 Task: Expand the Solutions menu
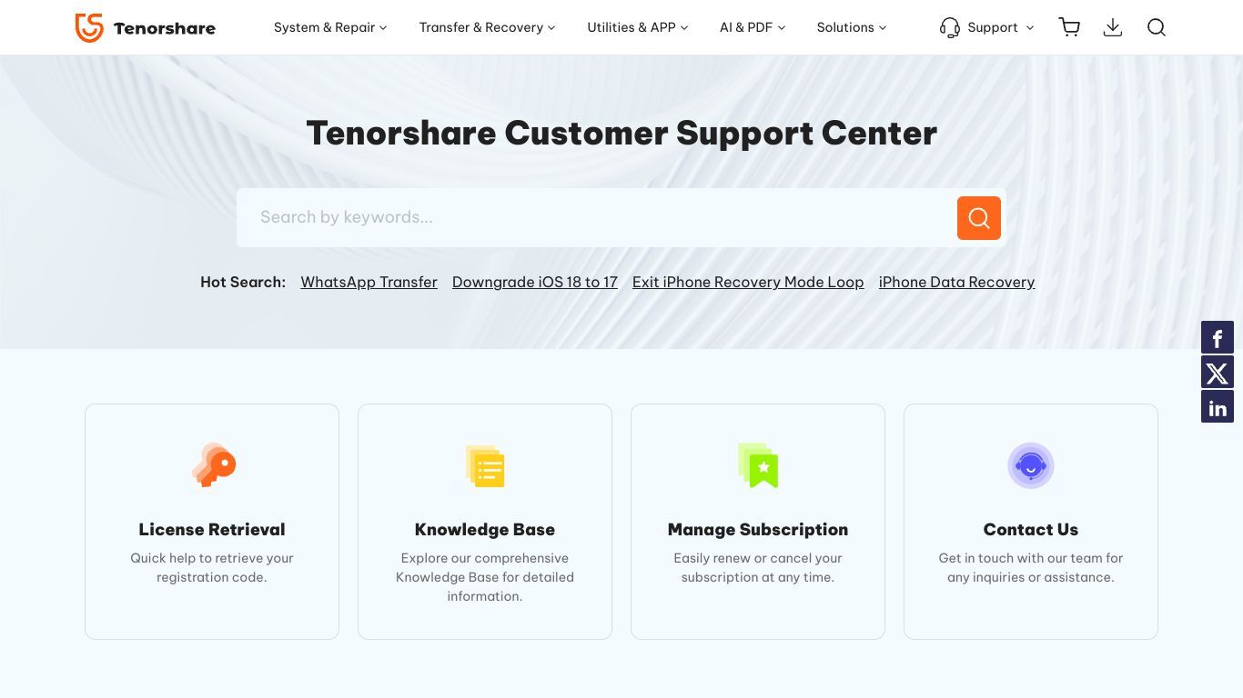coord(852,27)
